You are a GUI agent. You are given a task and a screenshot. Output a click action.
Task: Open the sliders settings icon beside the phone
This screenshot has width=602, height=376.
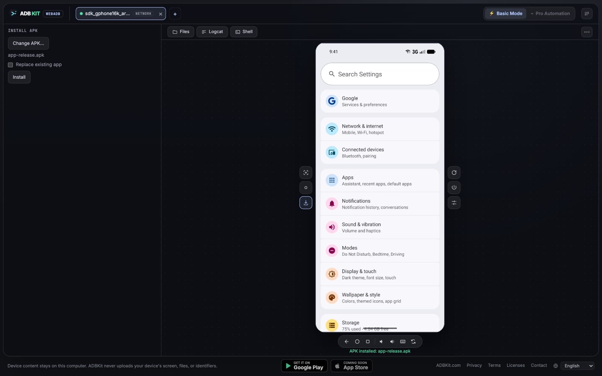tap(454, 203)
